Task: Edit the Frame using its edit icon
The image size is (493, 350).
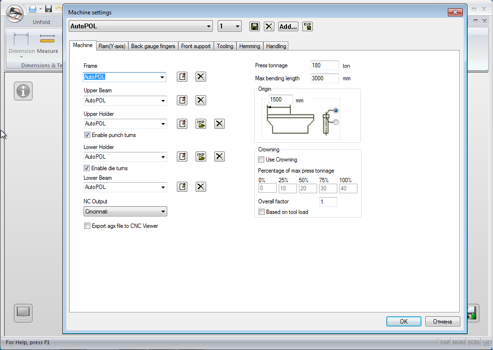Action: (x=182, y=77)
